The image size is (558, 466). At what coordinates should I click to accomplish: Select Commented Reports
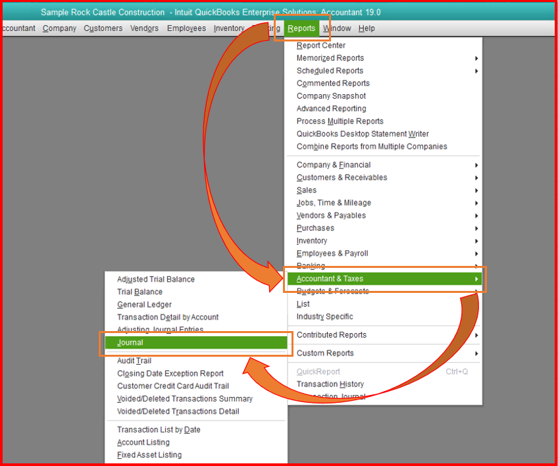tap(384, 84)
